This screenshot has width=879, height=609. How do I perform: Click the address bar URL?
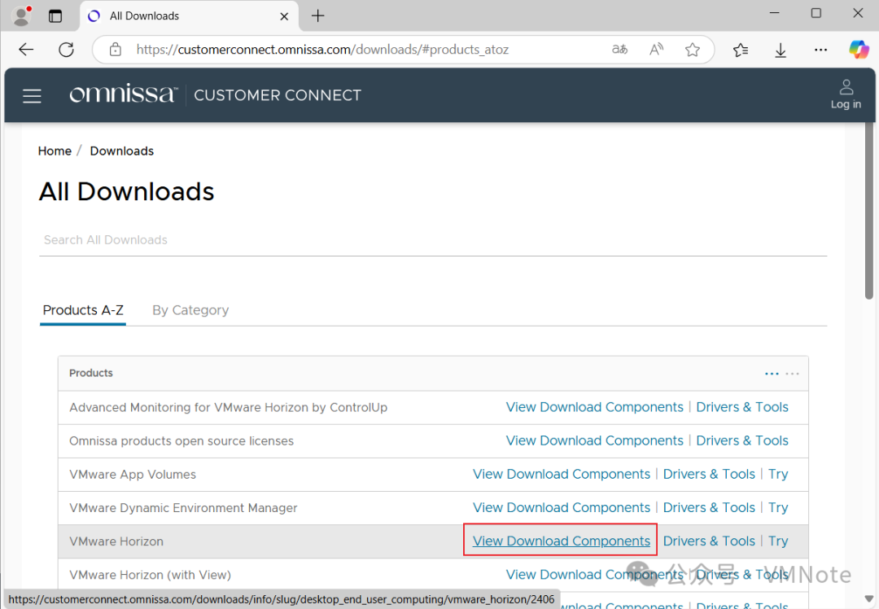pos(322,50)
